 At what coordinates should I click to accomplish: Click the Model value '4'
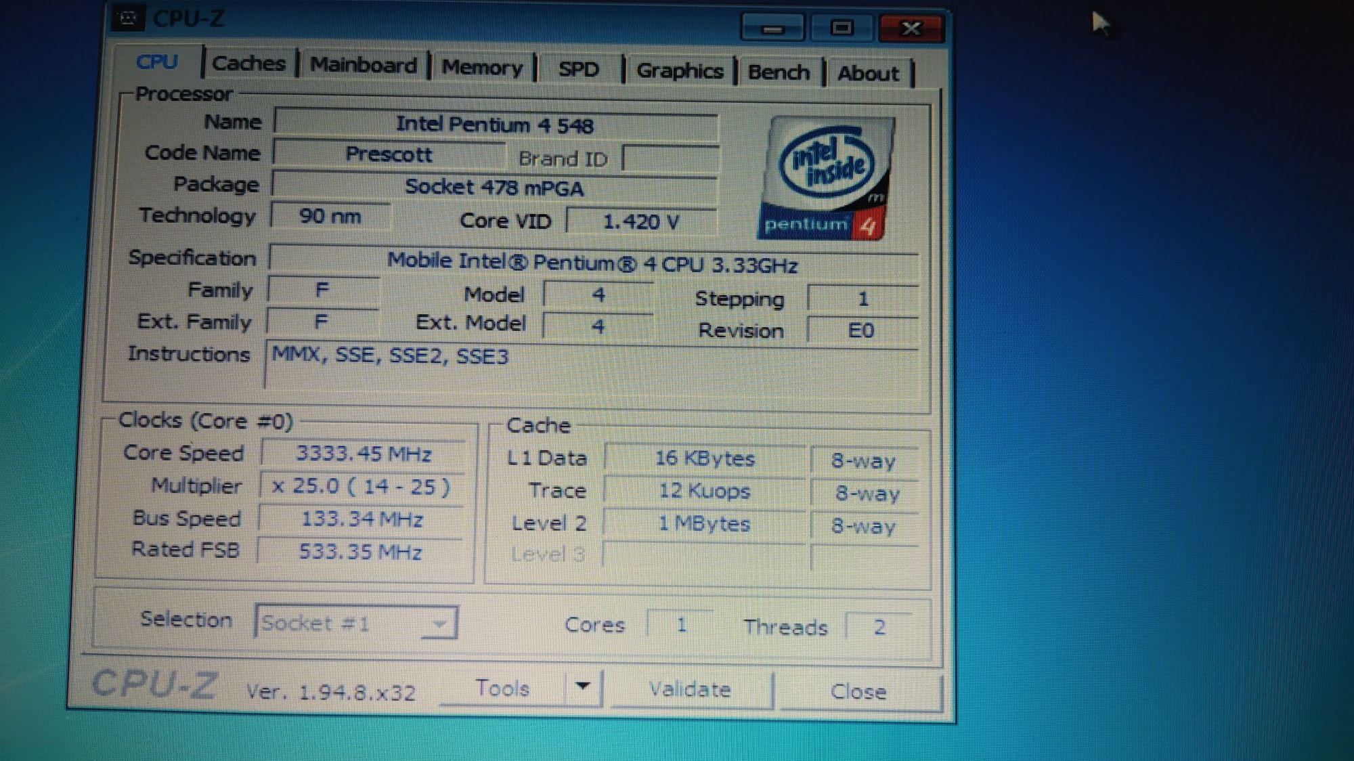[x=598, y=295]
